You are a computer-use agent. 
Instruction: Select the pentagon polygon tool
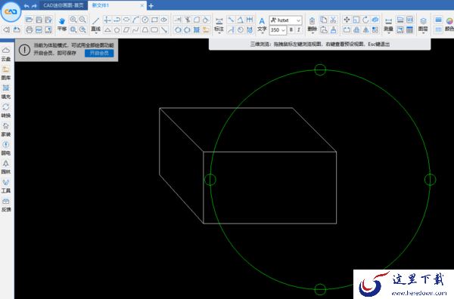point(117,29)
